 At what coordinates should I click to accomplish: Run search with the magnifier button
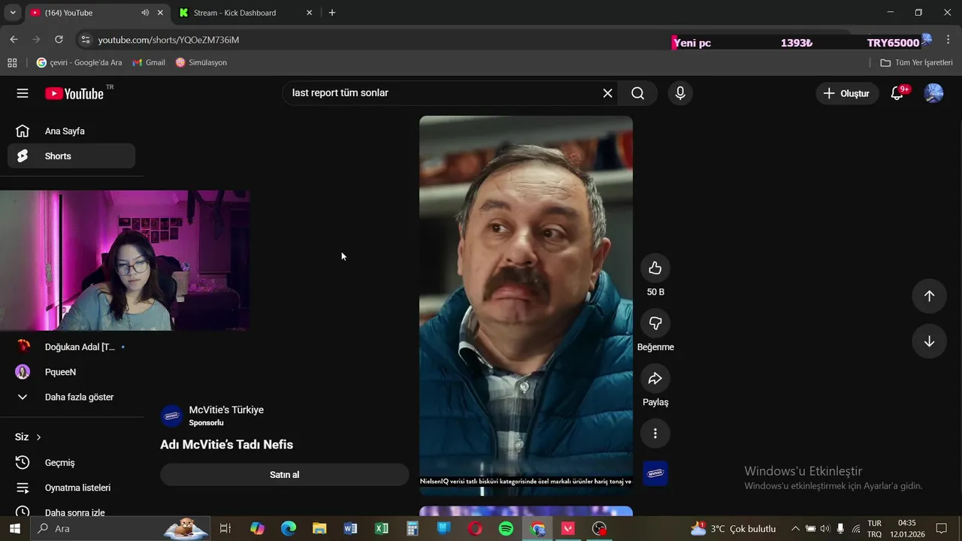(x=637, y=93)
